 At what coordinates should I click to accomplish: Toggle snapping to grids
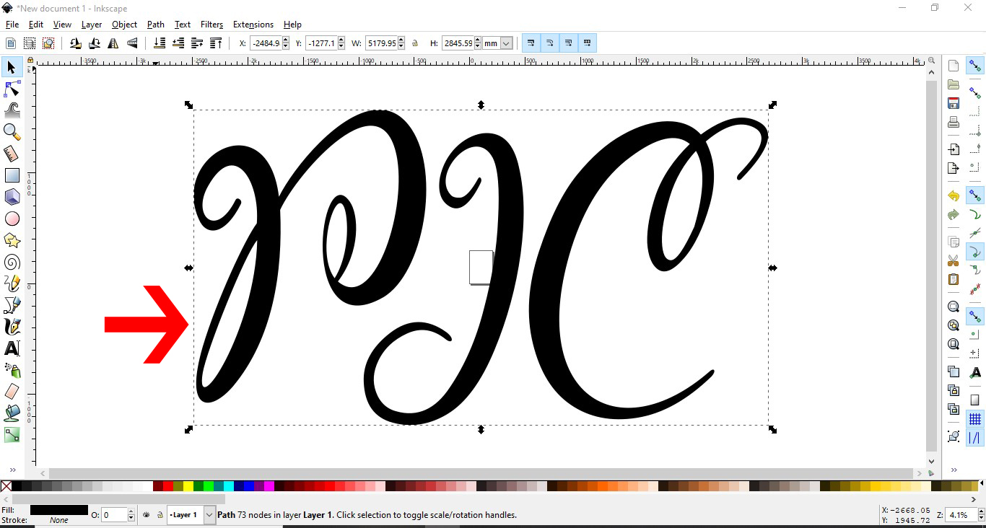pos(975,418)
